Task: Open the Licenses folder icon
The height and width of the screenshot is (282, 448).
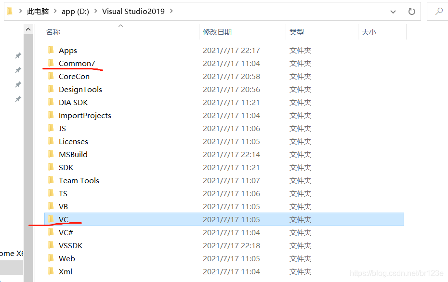Action: [x=51, y=141]
